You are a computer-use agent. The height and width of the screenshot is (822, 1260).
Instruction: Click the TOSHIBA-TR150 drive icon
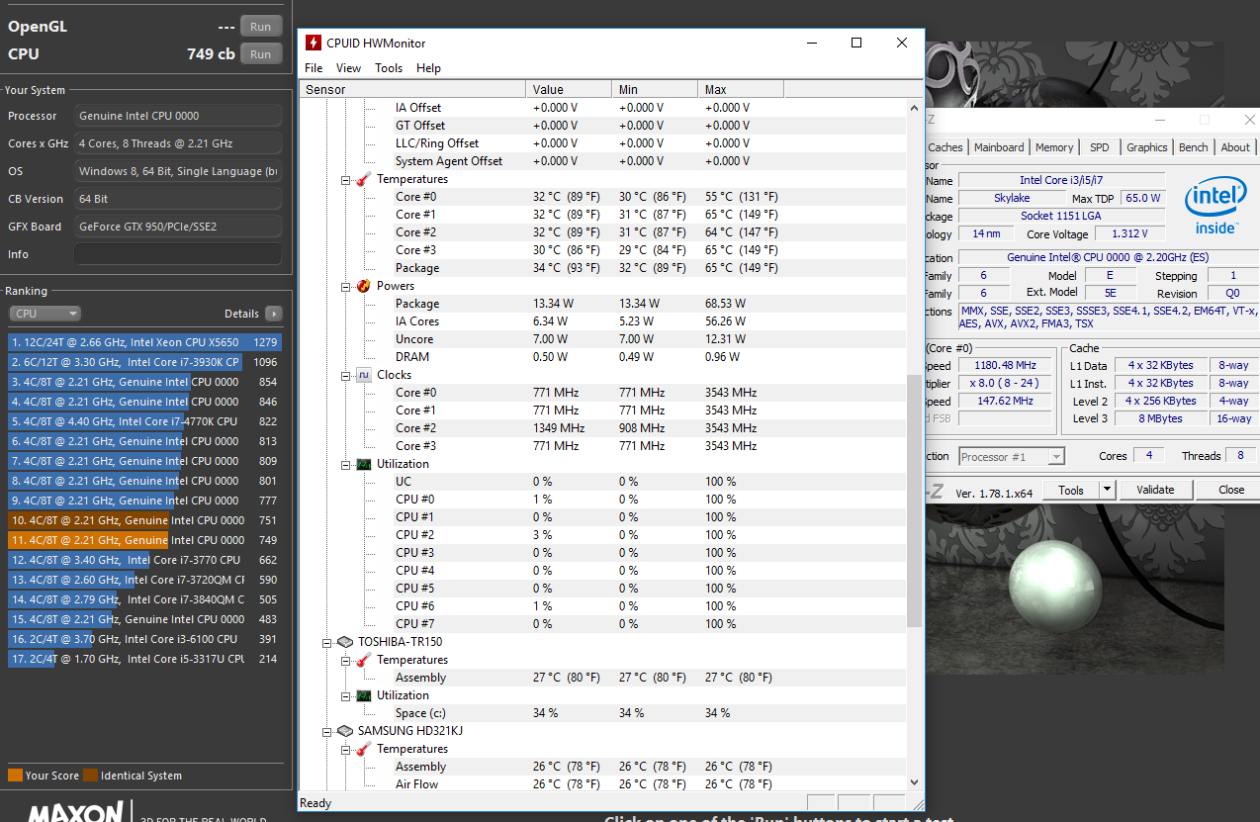click(345, 642)
